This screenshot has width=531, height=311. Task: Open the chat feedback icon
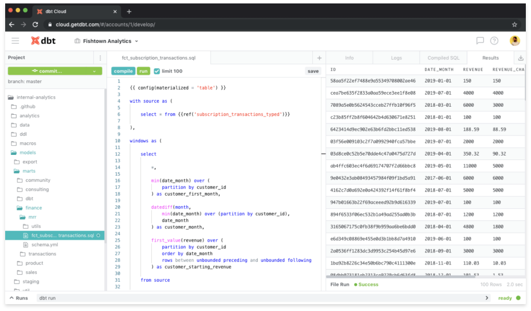480,41
